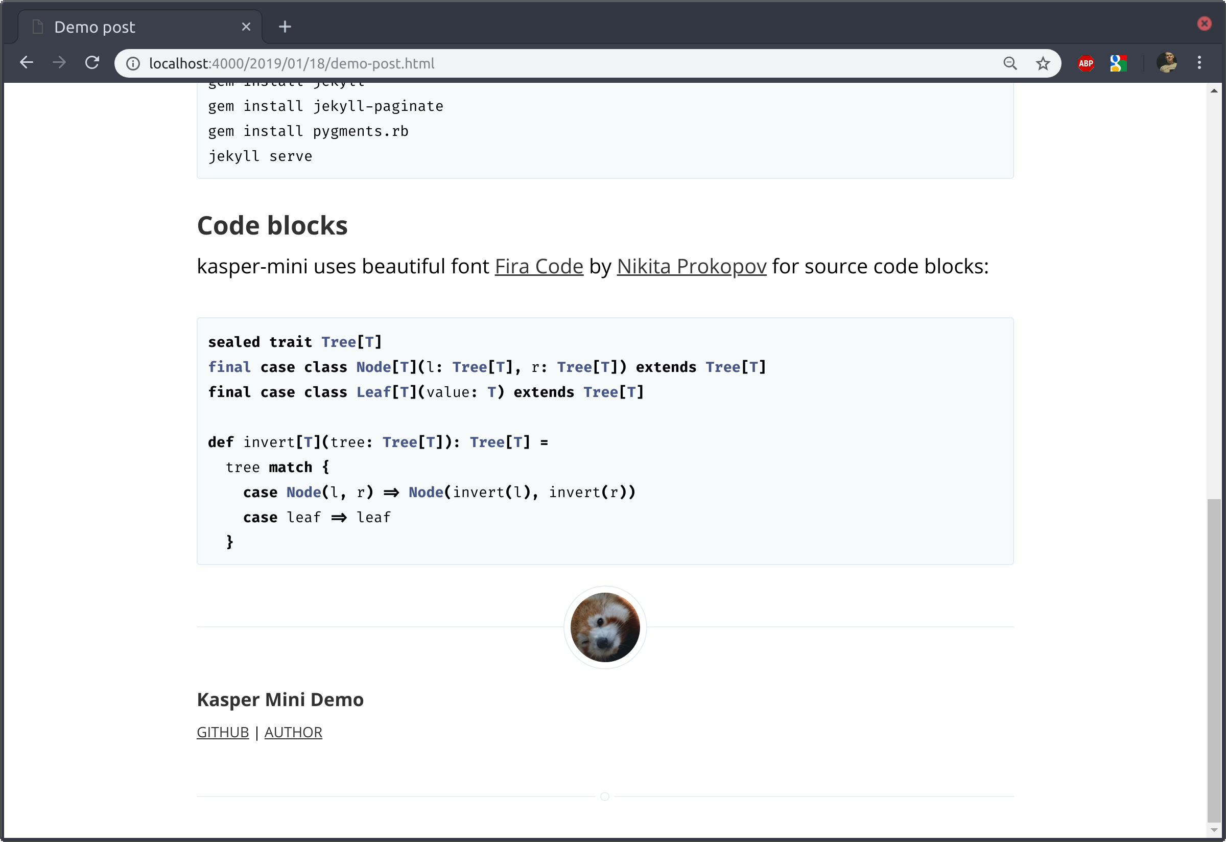
Task: Click the Google extension icon
Action: [x=1118, y=64]
